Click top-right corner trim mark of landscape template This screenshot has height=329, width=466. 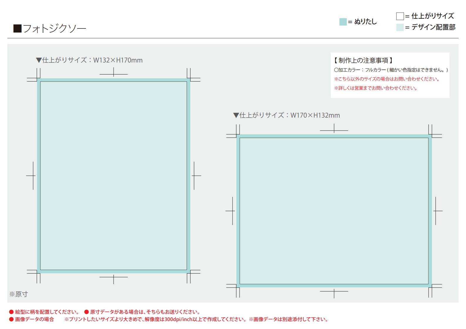[435, 131]
